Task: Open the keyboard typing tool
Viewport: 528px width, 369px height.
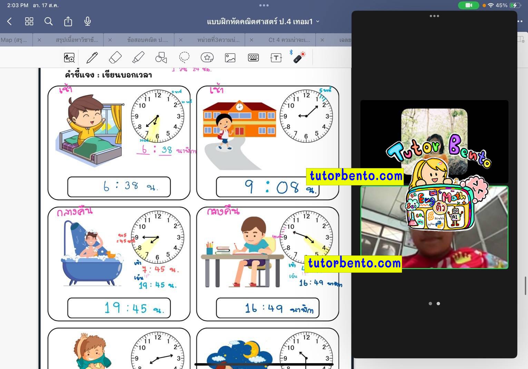Action: pos(253,58)
